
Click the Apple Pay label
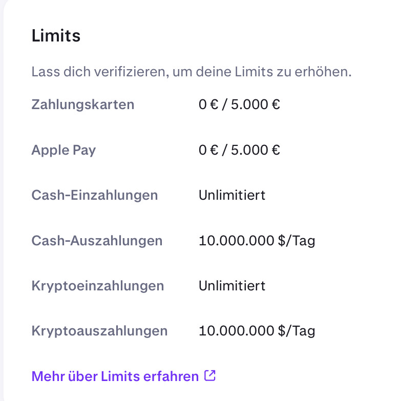64,150
